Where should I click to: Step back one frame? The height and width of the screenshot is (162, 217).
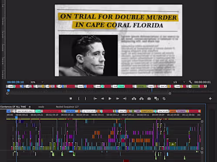(x=102, y=98)
